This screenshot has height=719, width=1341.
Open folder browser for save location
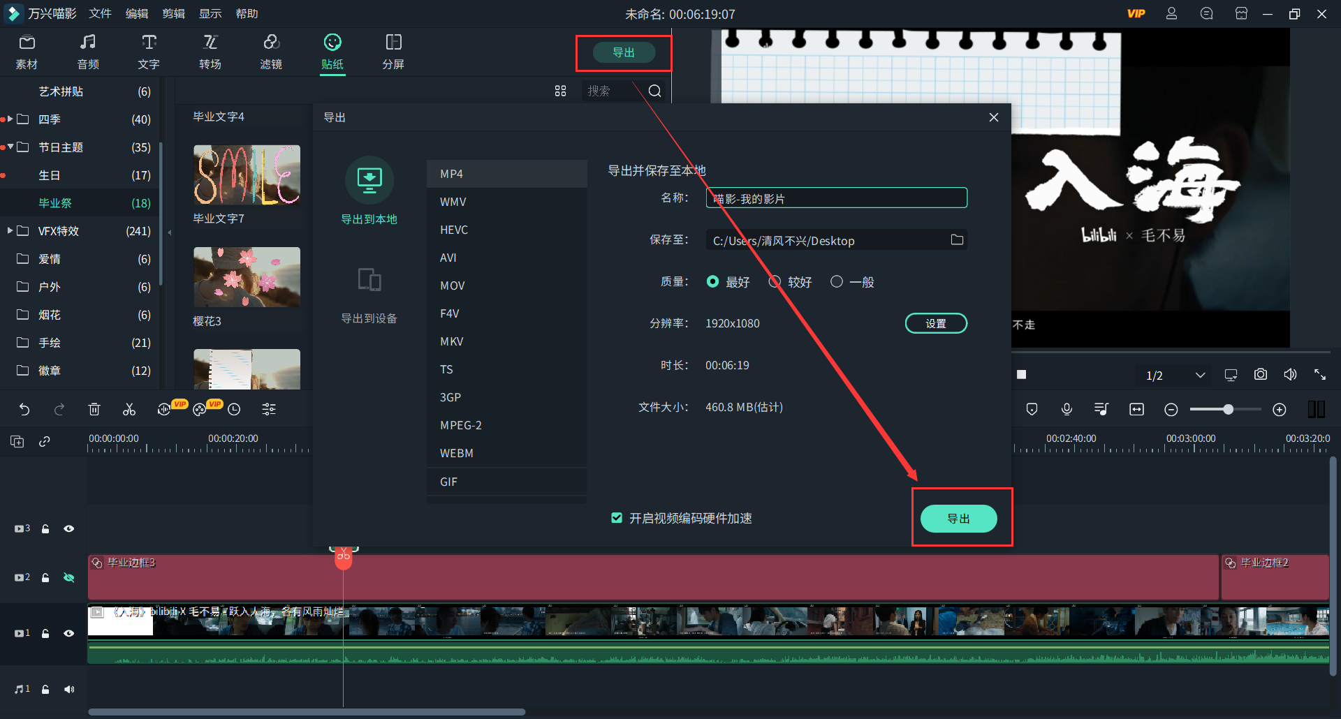957,240
